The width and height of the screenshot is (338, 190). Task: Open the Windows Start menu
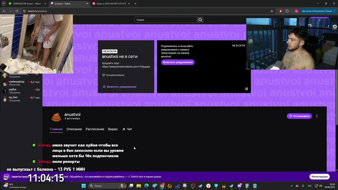point(84,186)
